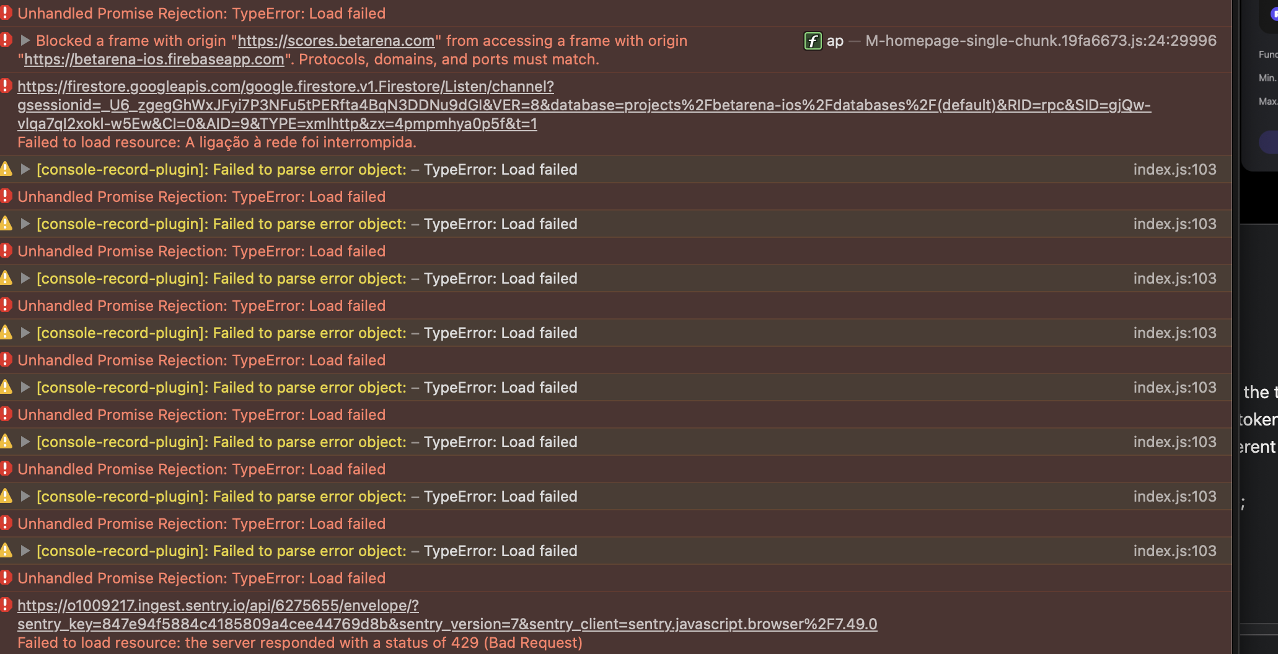Expand the last console-record-plugin warning entry

[25, 550]
